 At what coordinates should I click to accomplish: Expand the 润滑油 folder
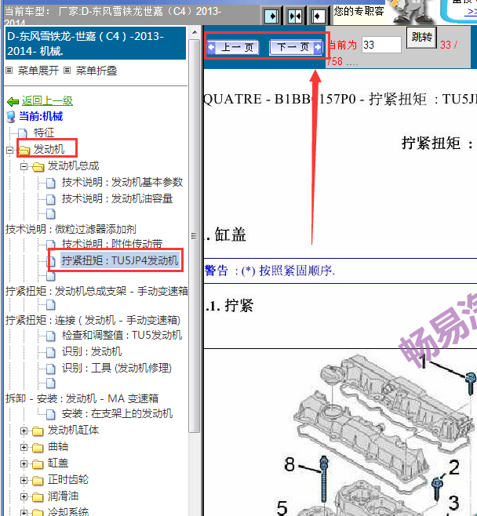(x=24, y=496)
